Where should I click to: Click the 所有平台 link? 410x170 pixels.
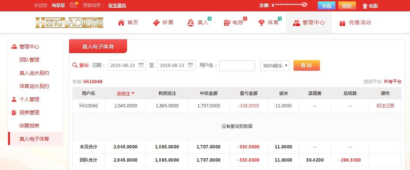(x=392, y=82)
